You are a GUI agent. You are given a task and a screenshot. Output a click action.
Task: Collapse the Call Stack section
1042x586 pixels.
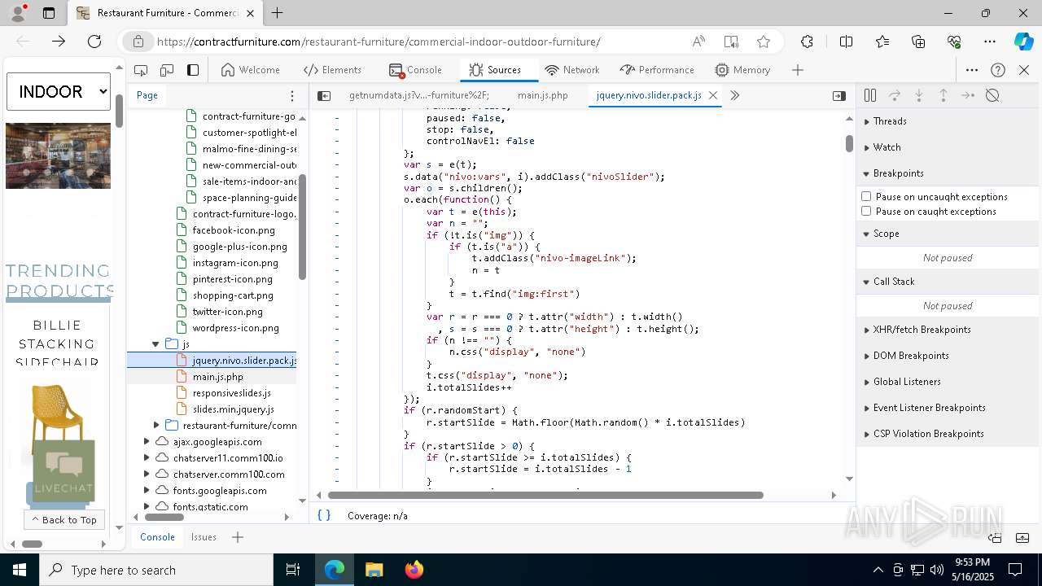(948, 282)
